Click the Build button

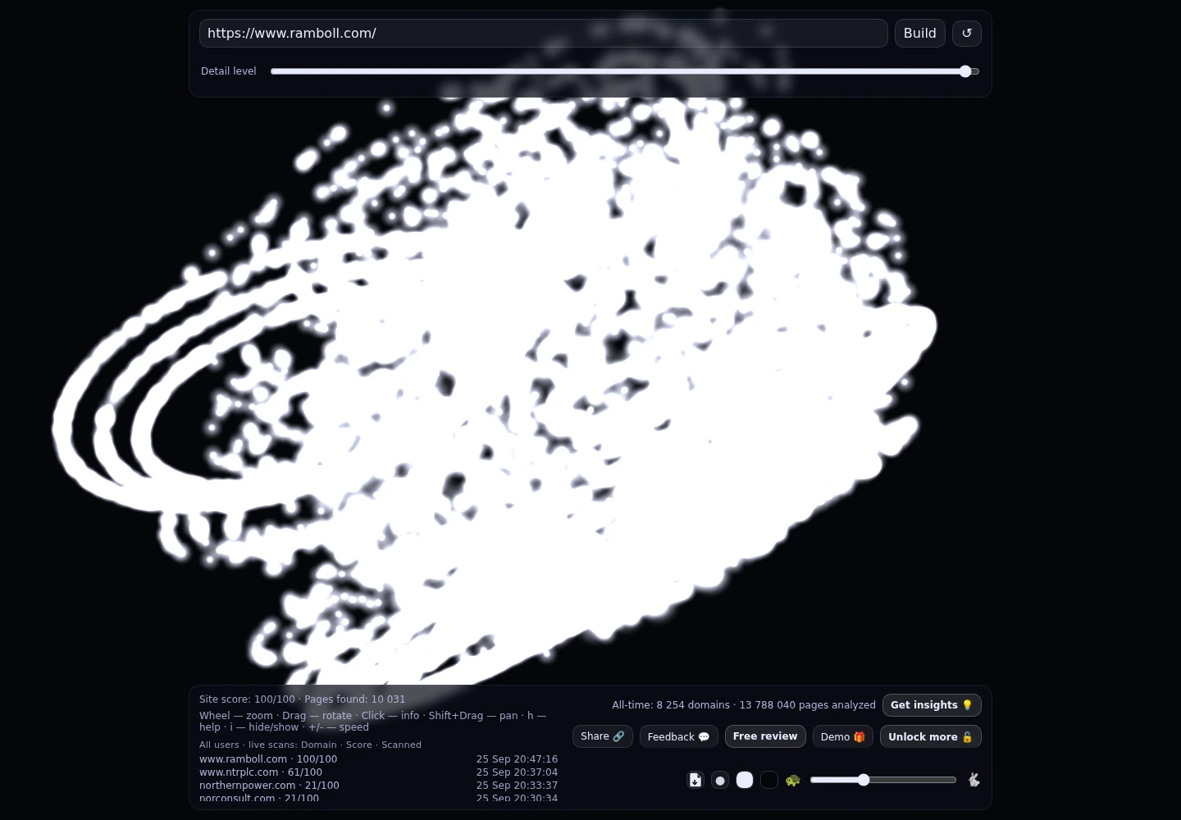920,34
